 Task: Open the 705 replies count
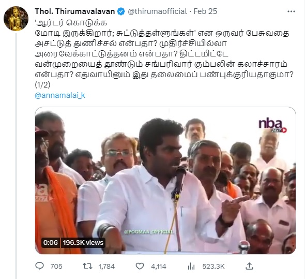(56, 267)
